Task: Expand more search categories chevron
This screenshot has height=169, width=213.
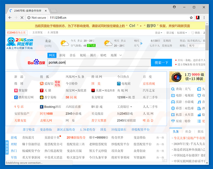Action: (x=121, y=55)
